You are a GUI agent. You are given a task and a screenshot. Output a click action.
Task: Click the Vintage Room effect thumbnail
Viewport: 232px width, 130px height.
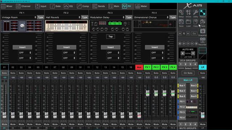22,26
